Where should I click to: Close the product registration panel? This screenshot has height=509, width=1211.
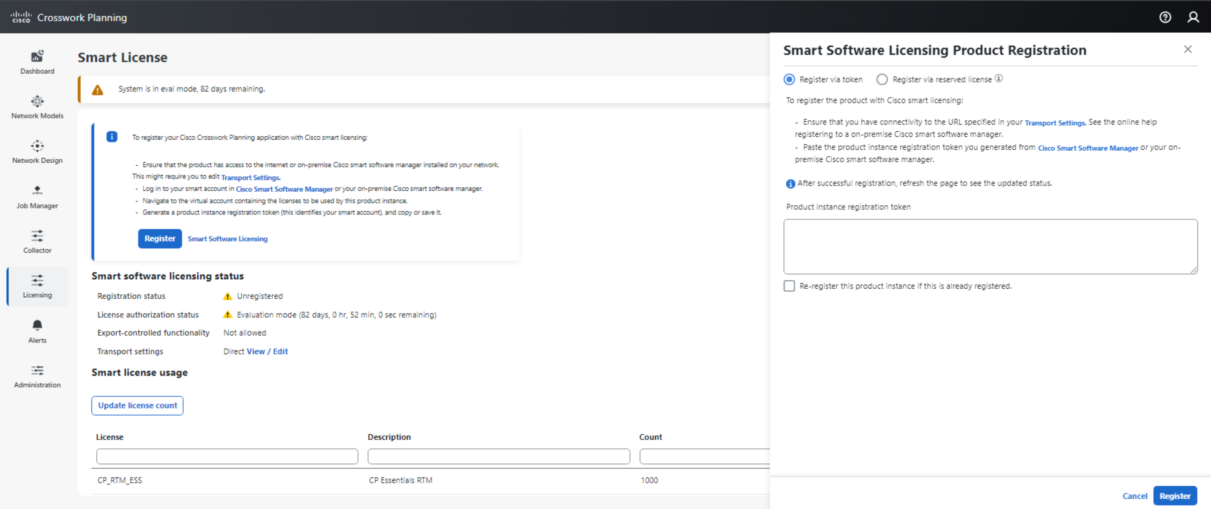coord(1188,49)
